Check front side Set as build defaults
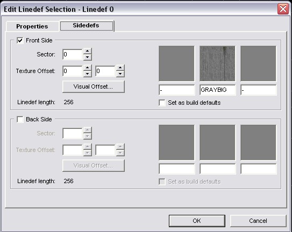The image size is (292, 232). [x=162, y=103]
